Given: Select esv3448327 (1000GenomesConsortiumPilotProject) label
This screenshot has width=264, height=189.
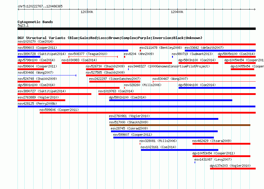Looking at the screenshot, I should coord(169,66).
